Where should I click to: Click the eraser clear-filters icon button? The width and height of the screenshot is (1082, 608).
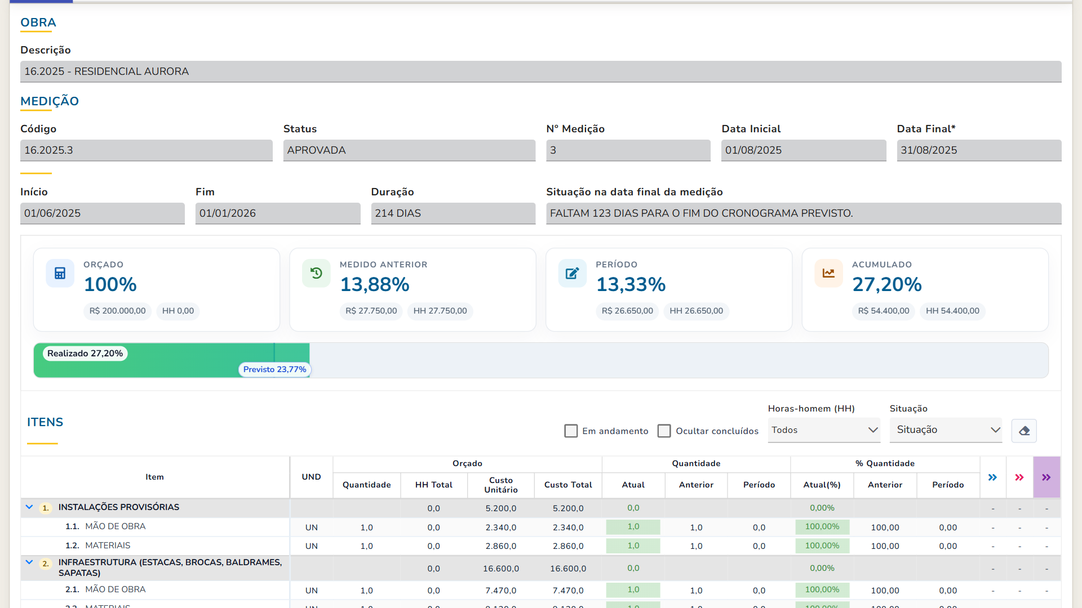1024,431
